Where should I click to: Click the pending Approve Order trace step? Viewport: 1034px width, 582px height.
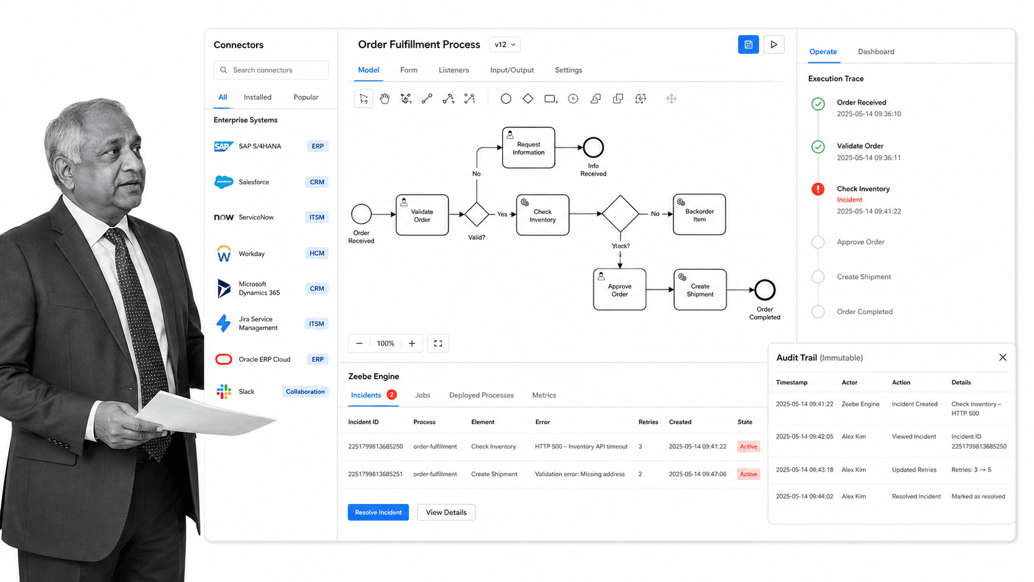pyautogui.click(x=860, y=242)
